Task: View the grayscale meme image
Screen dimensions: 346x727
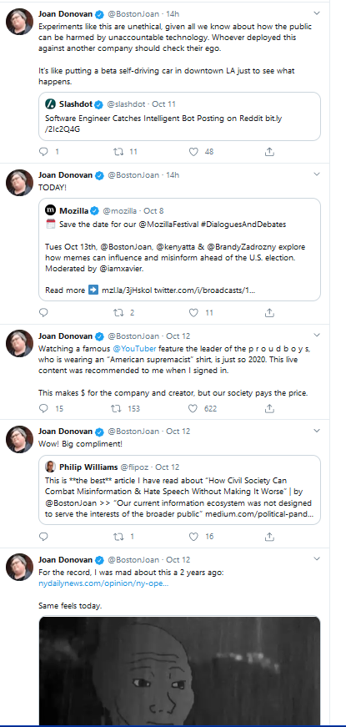Action: point(179,670)
